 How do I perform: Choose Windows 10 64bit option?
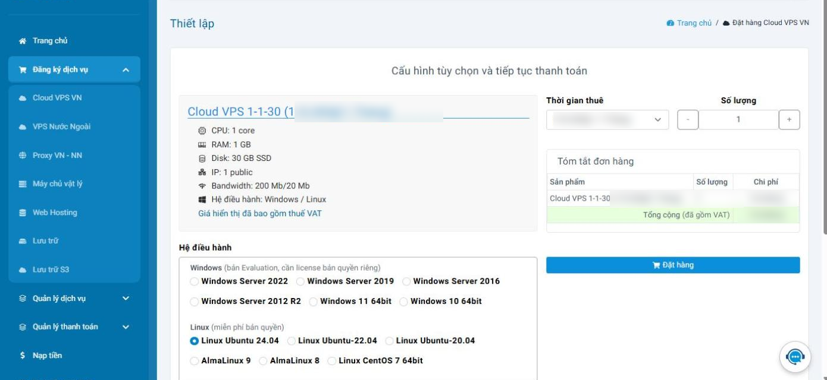pyautogui.click(x=404, y=302)
